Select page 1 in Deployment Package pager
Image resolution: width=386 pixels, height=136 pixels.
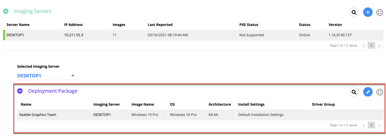click(372, 125)
